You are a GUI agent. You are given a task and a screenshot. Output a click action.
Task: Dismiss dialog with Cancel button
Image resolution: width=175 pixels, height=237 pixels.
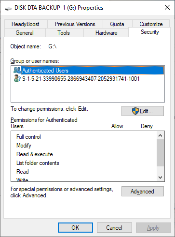pos(114,228)
